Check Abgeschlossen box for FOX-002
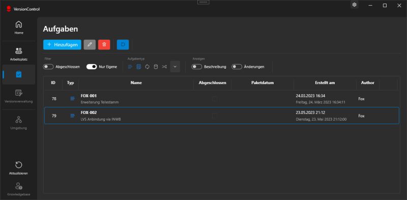Image resolution: width=407 pixels, height=200 pixels. click(215, 116)
